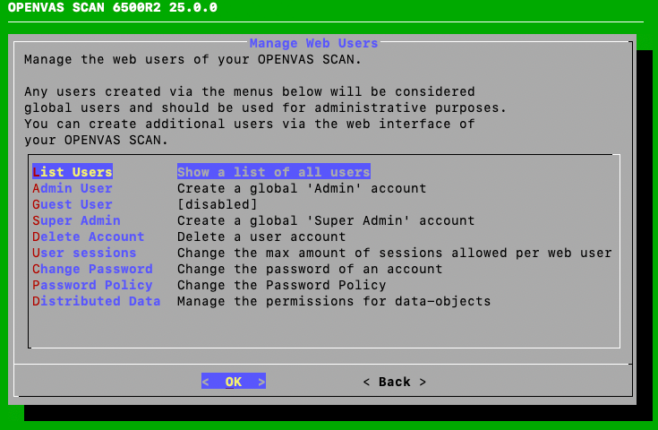Click "Create a global 'Admin' account" description
The height and width of the screenshot is (430, 658).
click(x=302, y=188)
